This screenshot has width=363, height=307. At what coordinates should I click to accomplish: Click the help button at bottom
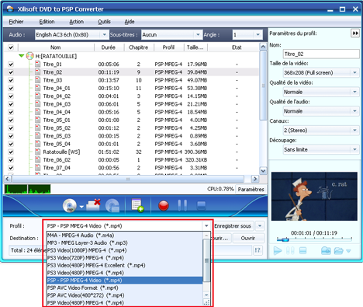[x=258, y=250]
